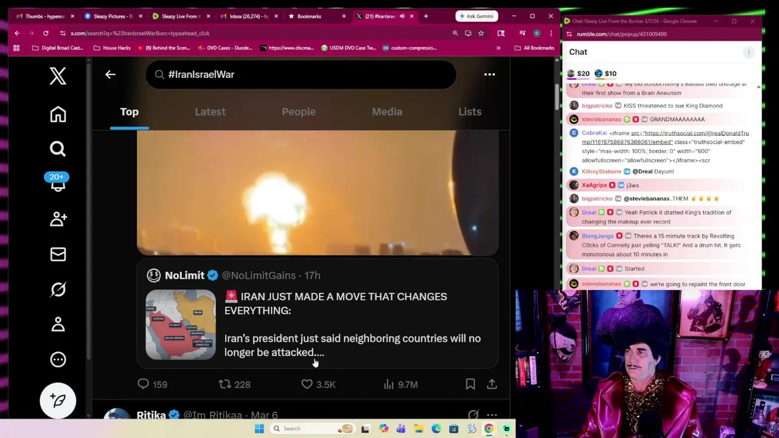Open Chrome apps grid in bookmarks bar

pyautogui.click(x=16, y=48)
